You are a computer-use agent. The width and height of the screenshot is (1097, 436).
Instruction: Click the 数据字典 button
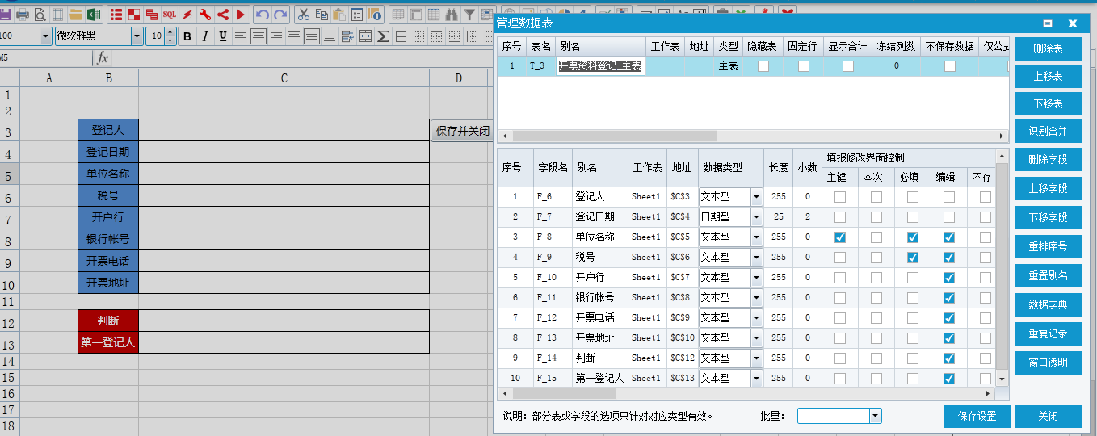(x=1048, y=304)
